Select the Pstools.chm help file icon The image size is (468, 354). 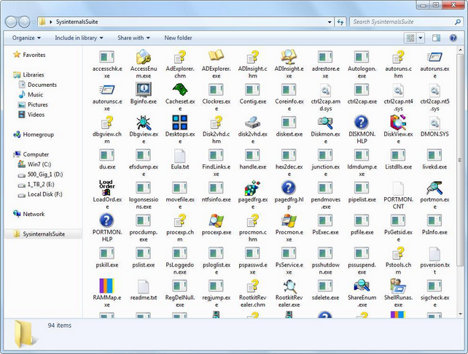(x=398, y=253)
